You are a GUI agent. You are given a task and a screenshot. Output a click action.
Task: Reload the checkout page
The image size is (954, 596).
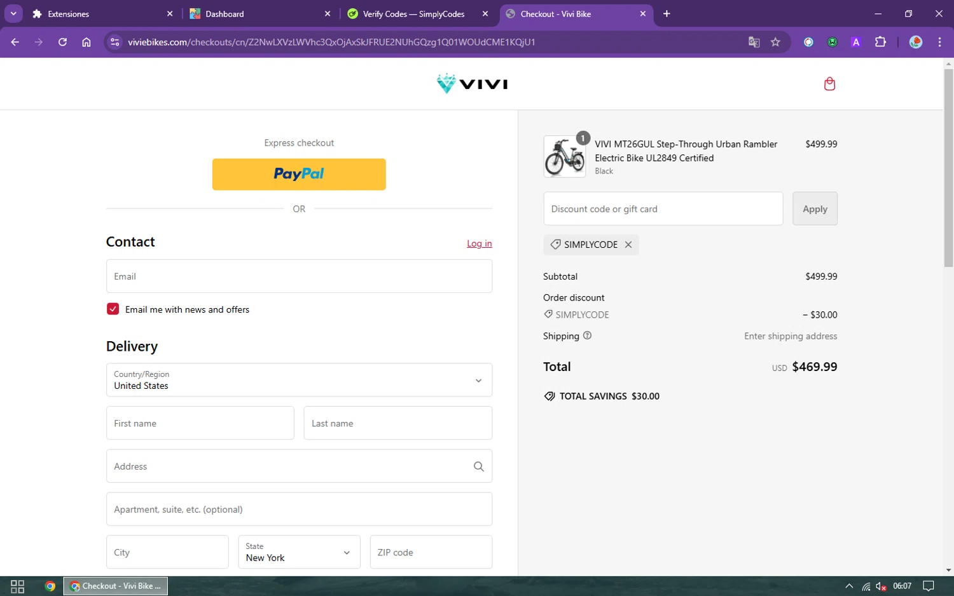62,42
